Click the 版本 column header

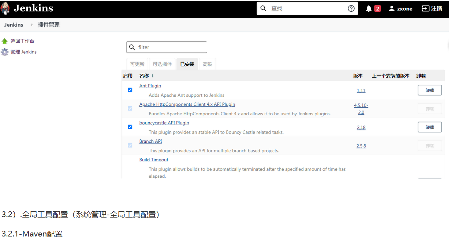pos(358,76)
